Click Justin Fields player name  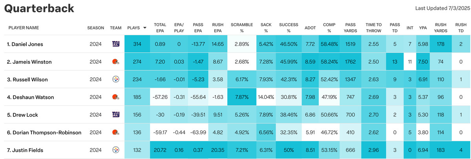pos(24,150)
